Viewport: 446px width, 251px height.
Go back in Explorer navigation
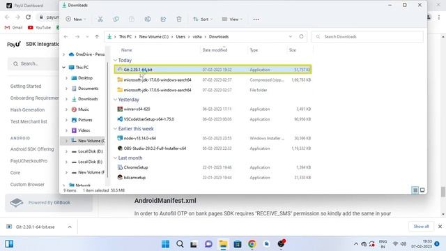pyautogui.click(x=66, y=37)
